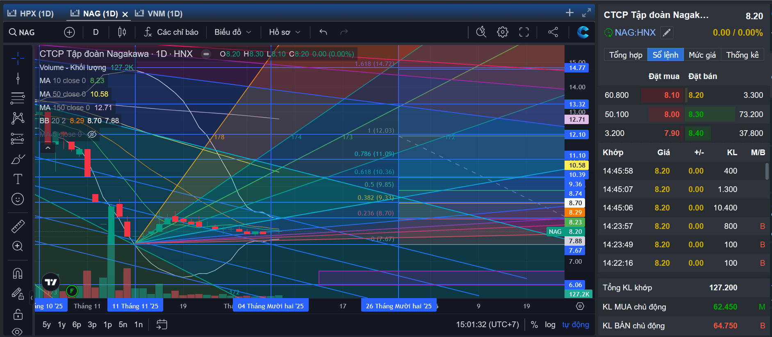Select the ruler measure tool

(x=18, y=226)
